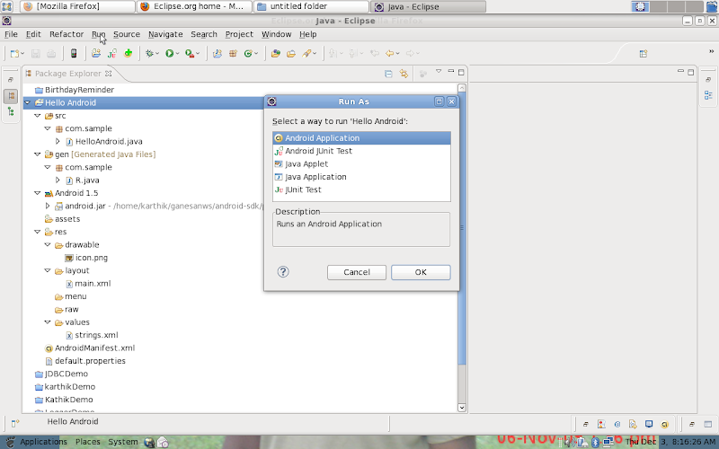Open the Run menu
The width and height of the screenshot is (719, 449).
point(98,34)
